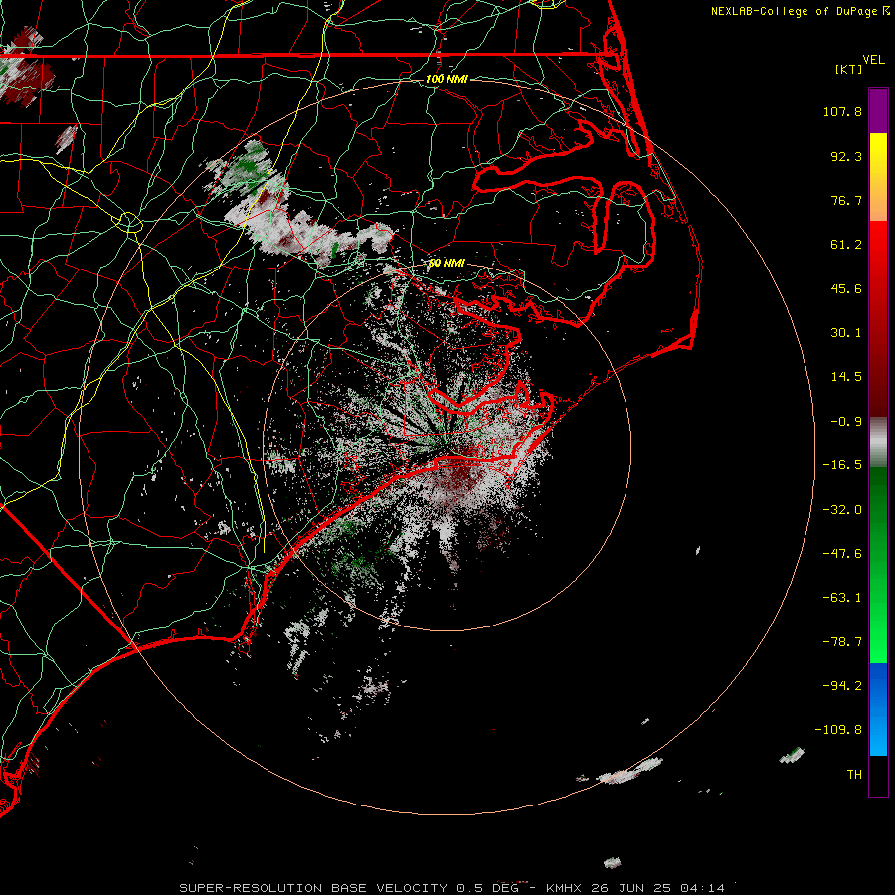Click the TH label on the scale
Image resolution: width=895 pixels, height=895 pixels.
click(854, 774)
